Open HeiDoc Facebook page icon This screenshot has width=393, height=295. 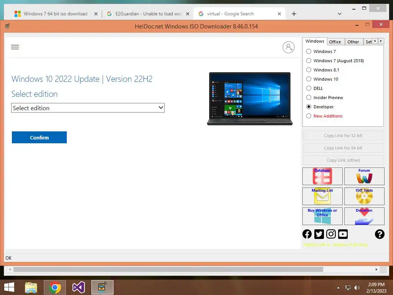307,234
